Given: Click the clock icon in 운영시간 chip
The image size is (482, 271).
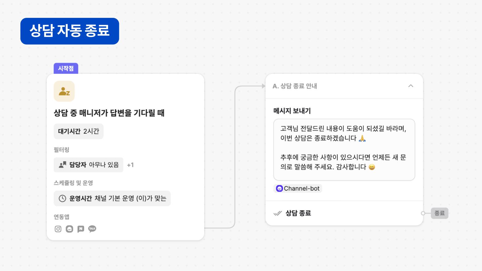Looking at the screenshot, I should pyautogui.click(x=62, y=199).
